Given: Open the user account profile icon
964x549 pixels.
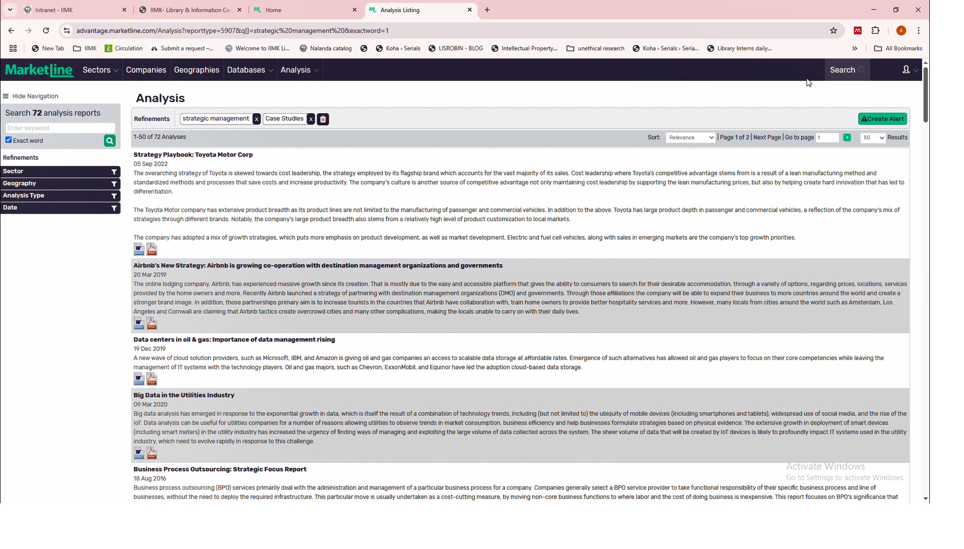Looking at the screenshot, I should click(909, 70).
